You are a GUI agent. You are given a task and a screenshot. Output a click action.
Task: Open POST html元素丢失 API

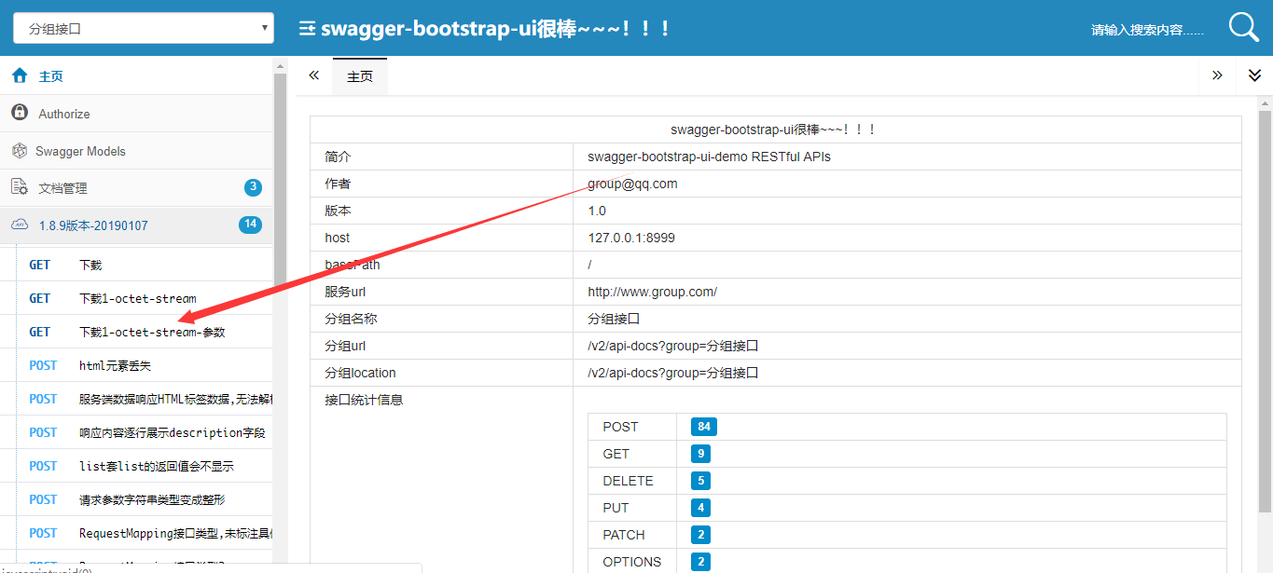(x=136, y=365)
